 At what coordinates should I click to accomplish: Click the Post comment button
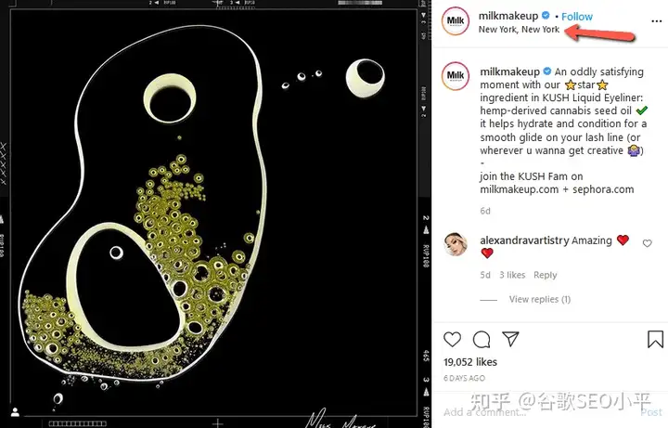click(x=651, y=412)
